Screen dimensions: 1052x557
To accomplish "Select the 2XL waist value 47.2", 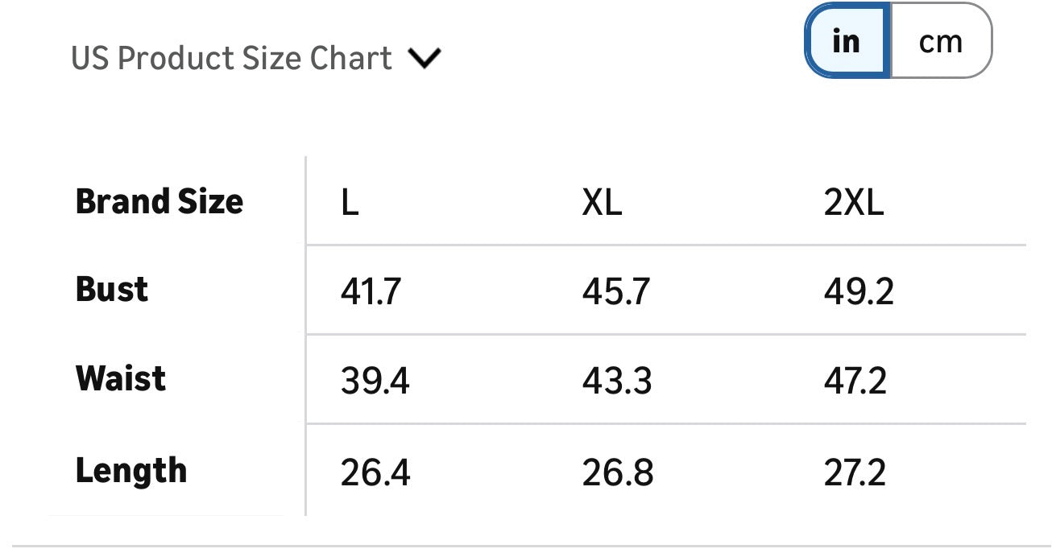I will click(855, 380).
